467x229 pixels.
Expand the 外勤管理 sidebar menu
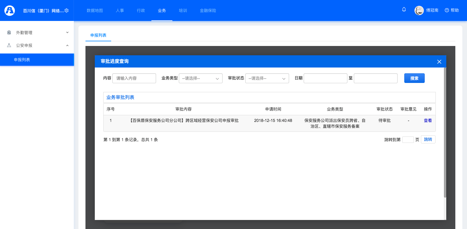67,33
